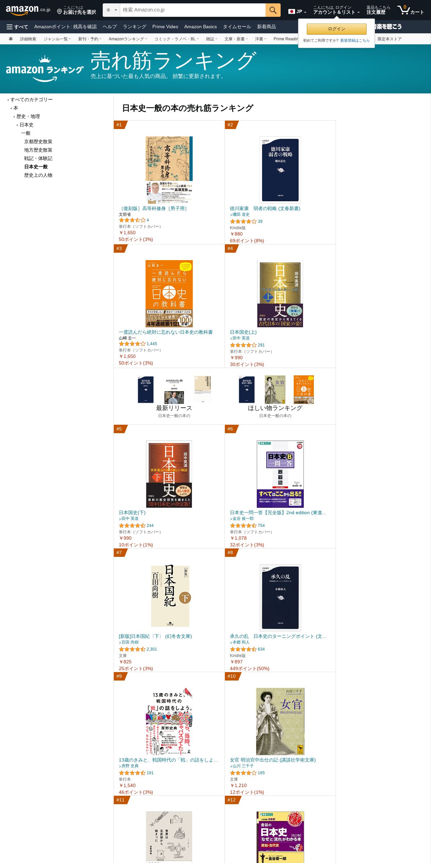Open the タイムセール nav item
Image resolution: width=431 pixels, height=863 pixels.
(x=237, y=27)
